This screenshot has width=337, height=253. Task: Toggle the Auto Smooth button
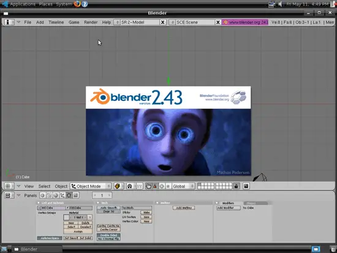tap(108, 208)
